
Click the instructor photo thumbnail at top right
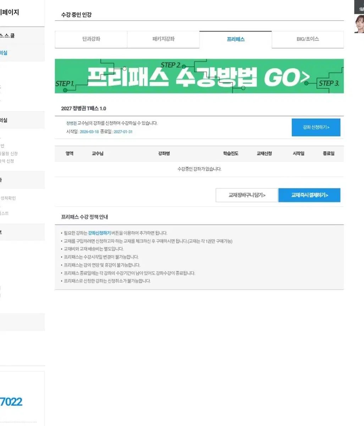pos(359,23)
